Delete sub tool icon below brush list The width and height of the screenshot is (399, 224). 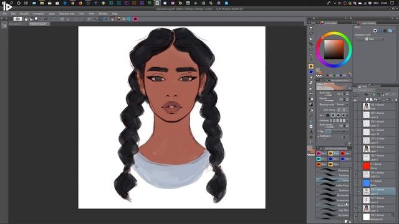(x=350, y=222)
